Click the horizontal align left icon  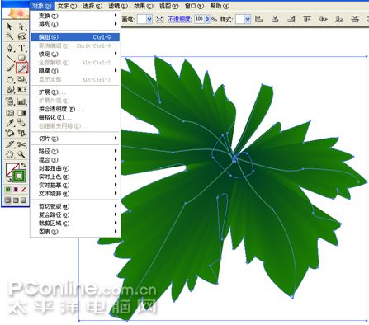tap(259, 19)
